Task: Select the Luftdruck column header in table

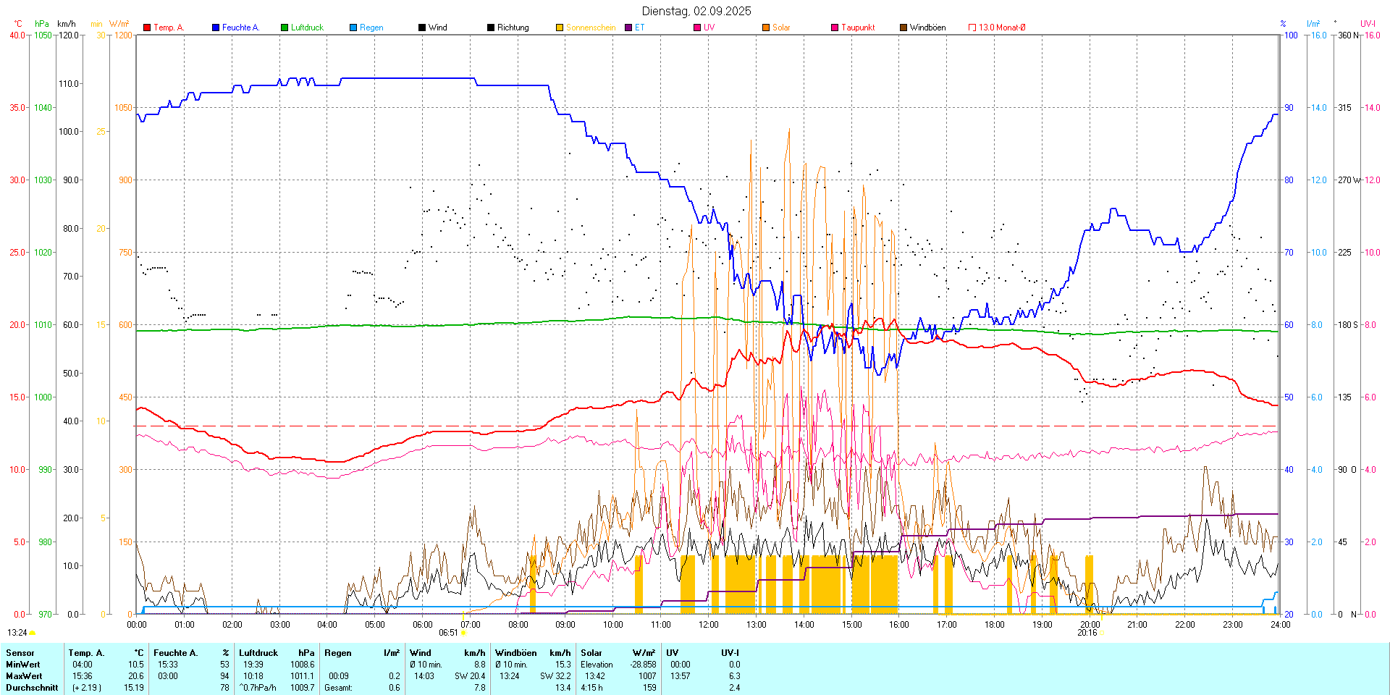Action: pos(258,653)
